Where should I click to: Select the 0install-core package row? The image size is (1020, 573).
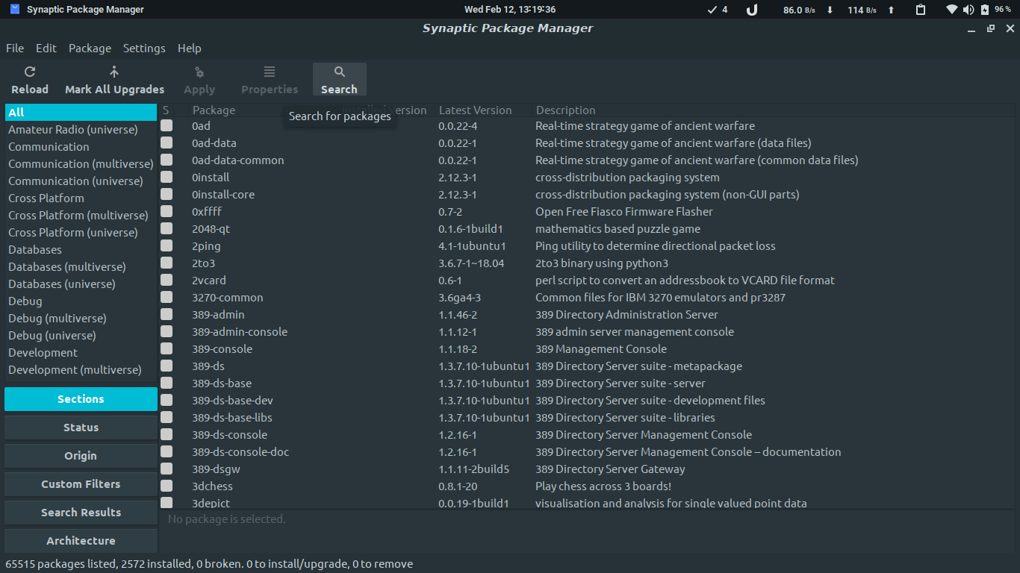point(587,194)
